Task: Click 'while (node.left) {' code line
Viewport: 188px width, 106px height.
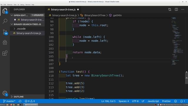Action: tap(89, 37)
